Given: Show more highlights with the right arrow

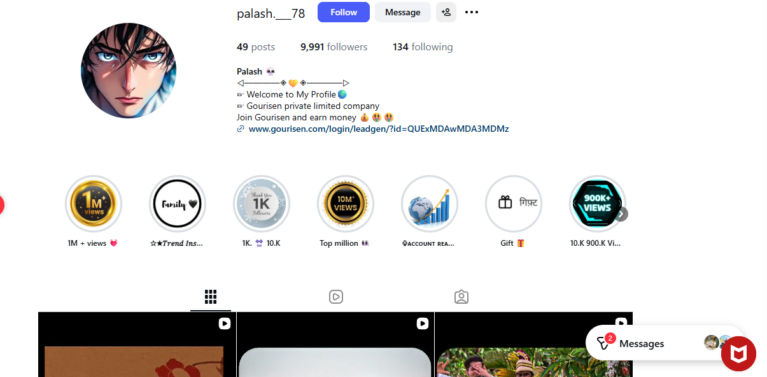Looking at the screenshot, I should [x=621, y=214].
